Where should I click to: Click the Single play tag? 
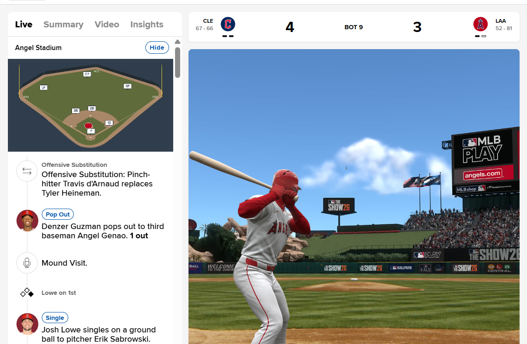coord(55,318)
